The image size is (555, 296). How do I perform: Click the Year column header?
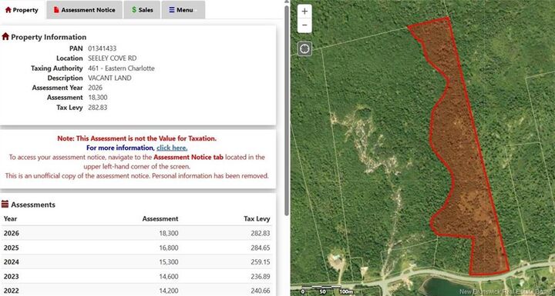tap(10, 218)
